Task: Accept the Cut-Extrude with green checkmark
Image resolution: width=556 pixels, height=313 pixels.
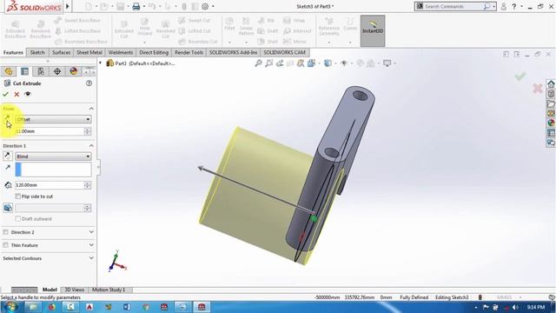Action: (x=5, y=94)
